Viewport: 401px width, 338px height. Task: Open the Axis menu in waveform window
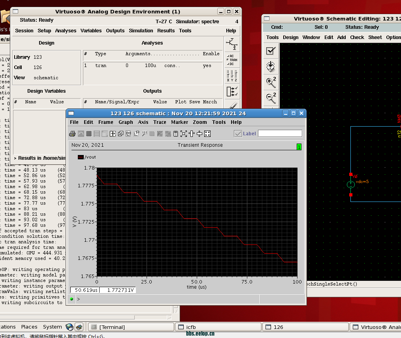(143, 122)
